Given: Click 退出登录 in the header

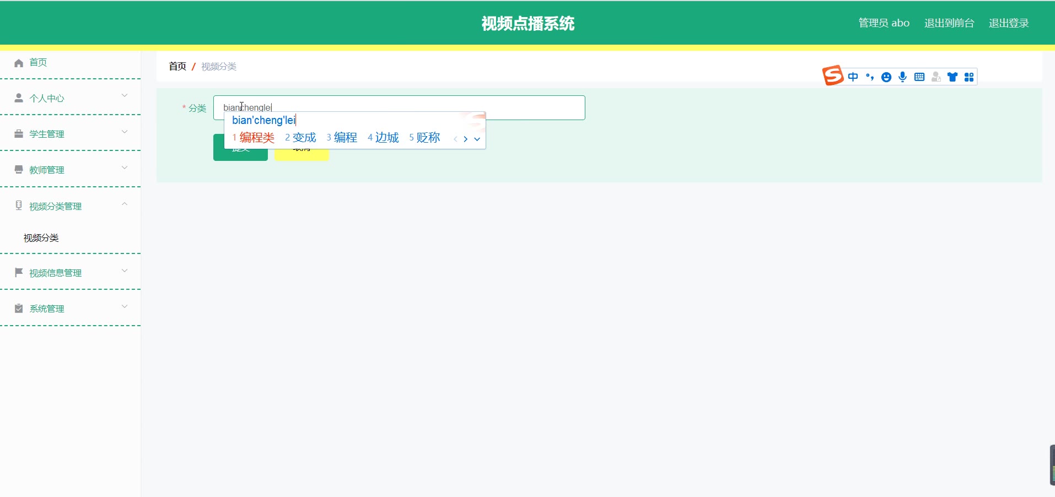Looking at the screenshot, I should tap(1009, 23).
